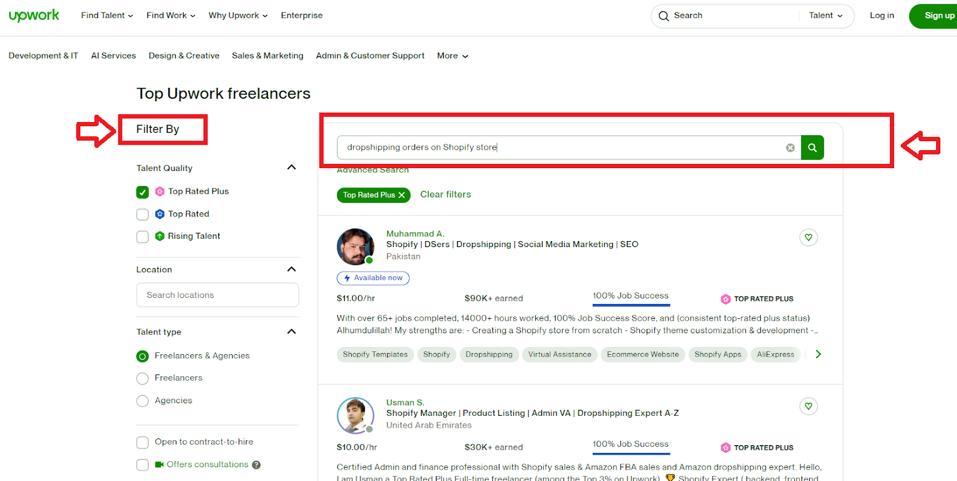Image resolution: width=957 pixels, height=481 pixels.
Task: Check the Rising Talent checkbox
Action: pyautogui.click(x=142, y=237)
